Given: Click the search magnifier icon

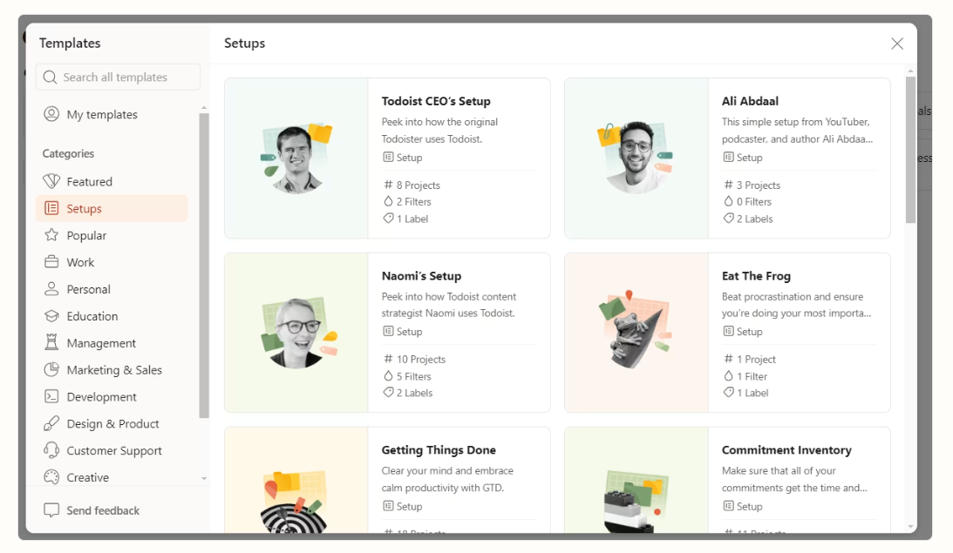Looking at the screenshot, I should pyautogui.click(x=51, y=78).
